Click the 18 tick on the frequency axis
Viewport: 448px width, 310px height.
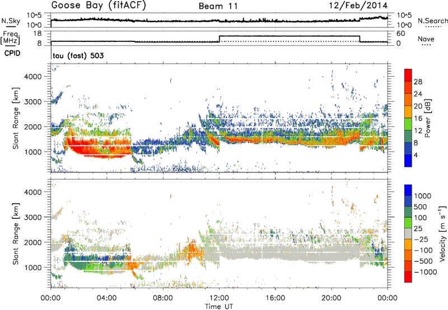pos(38,34)
